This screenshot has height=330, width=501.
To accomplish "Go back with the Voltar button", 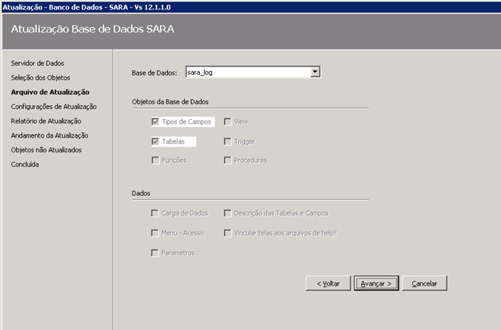I will point(328,283).
